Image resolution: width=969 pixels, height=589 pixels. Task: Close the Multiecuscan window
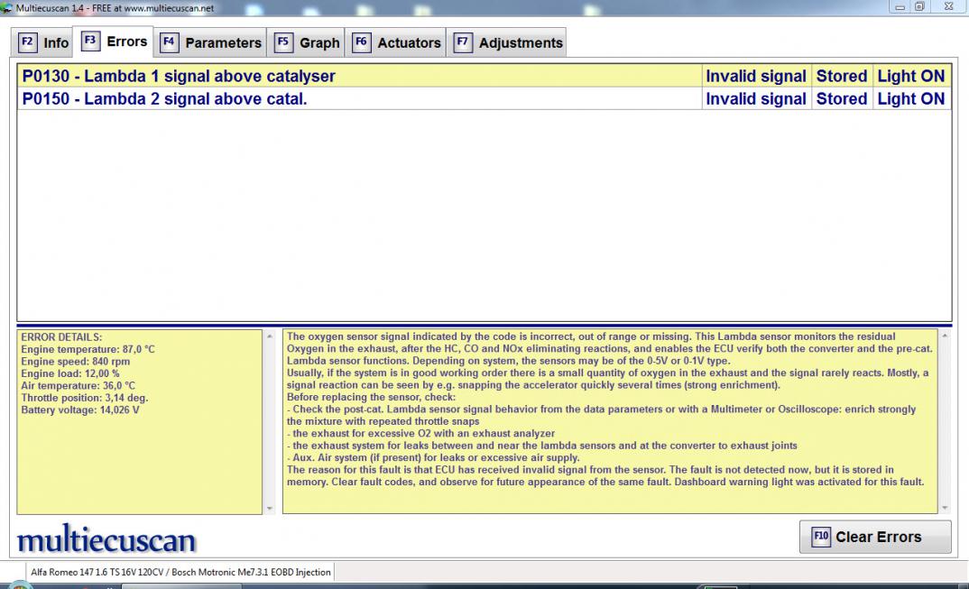948,7
